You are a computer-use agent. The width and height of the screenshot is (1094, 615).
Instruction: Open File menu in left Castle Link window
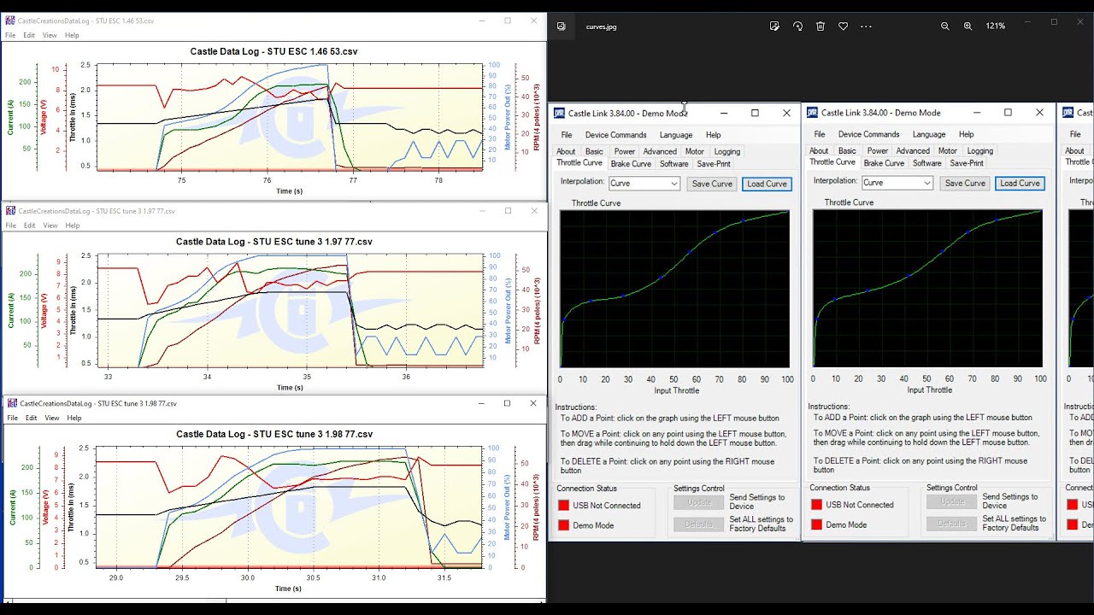pos(567,135)
